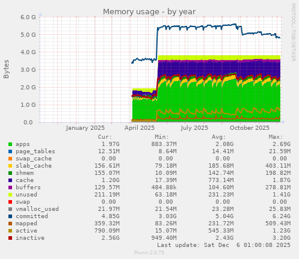Click the 'Bytes' vertical axis title
299x259 pixels.
tap(6, 69)
